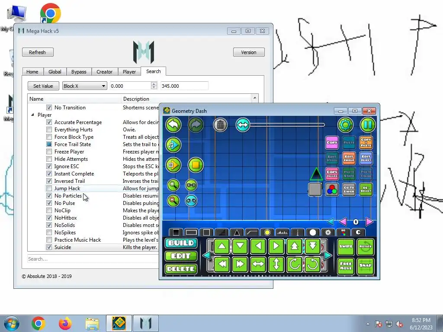Viewport: 443px width, 332px height.
Task: Rotate object clockwise
Action: [294, 264]
